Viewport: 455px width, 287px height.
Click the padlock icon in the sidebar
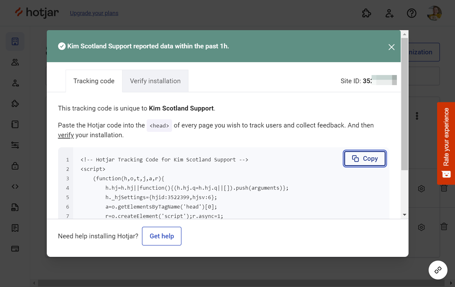pyautogui.click(x=15, y=166)
